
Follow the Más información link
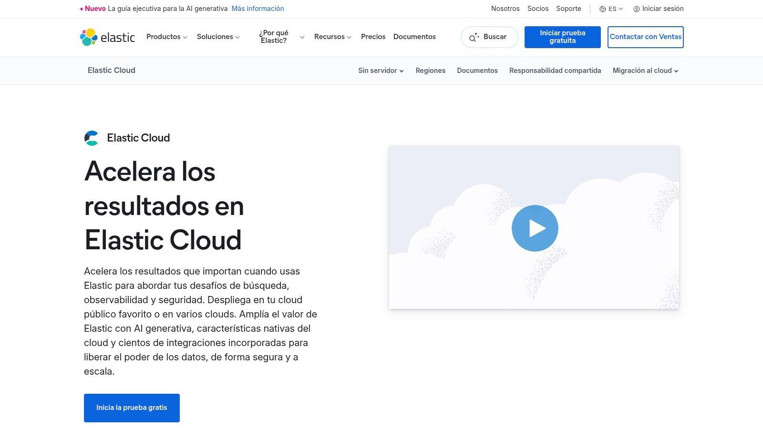pyautogui.click(x=258, y=9)
